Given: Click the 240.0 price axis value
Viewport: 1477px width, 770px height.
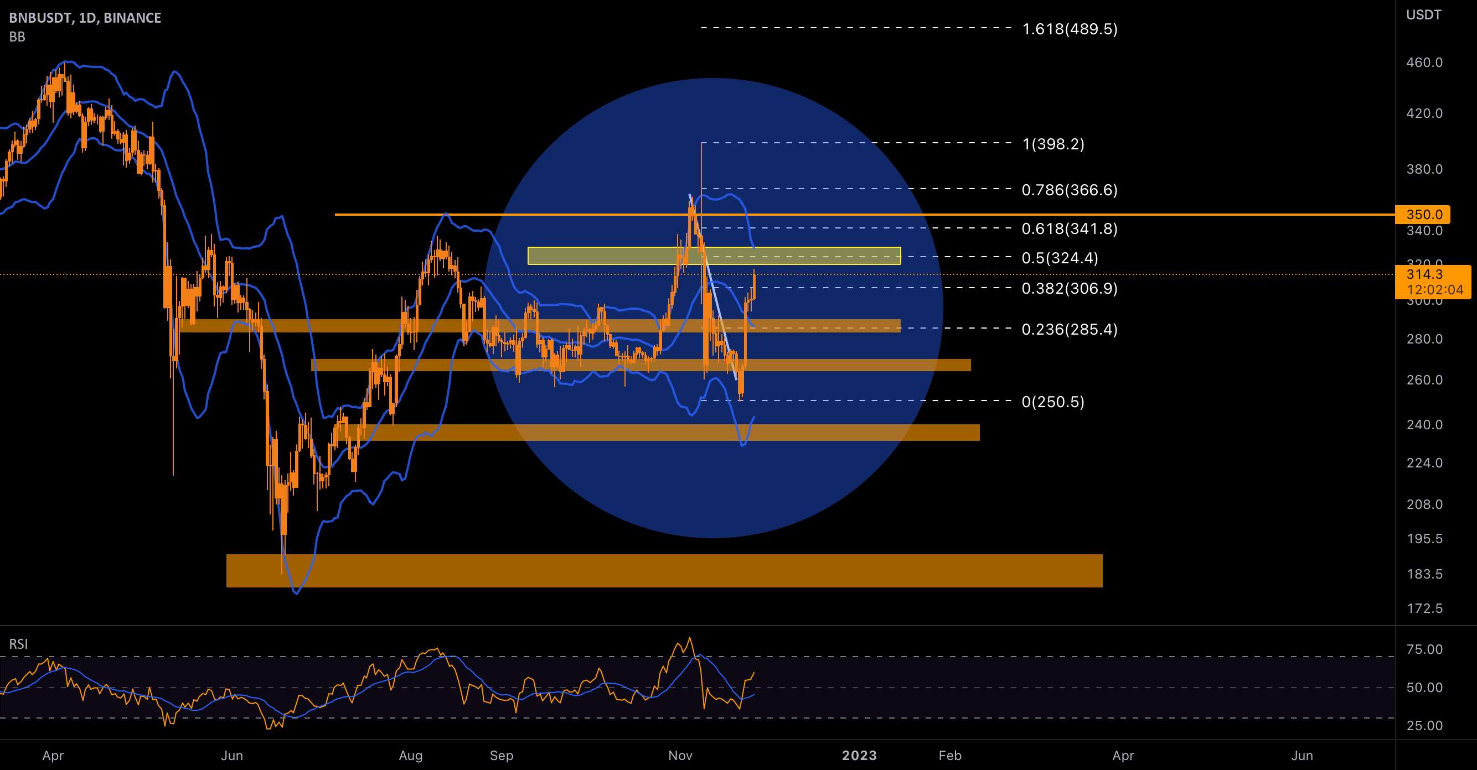Looking at the screenshot, I should pyautogui.click(x=1424, y=424).
